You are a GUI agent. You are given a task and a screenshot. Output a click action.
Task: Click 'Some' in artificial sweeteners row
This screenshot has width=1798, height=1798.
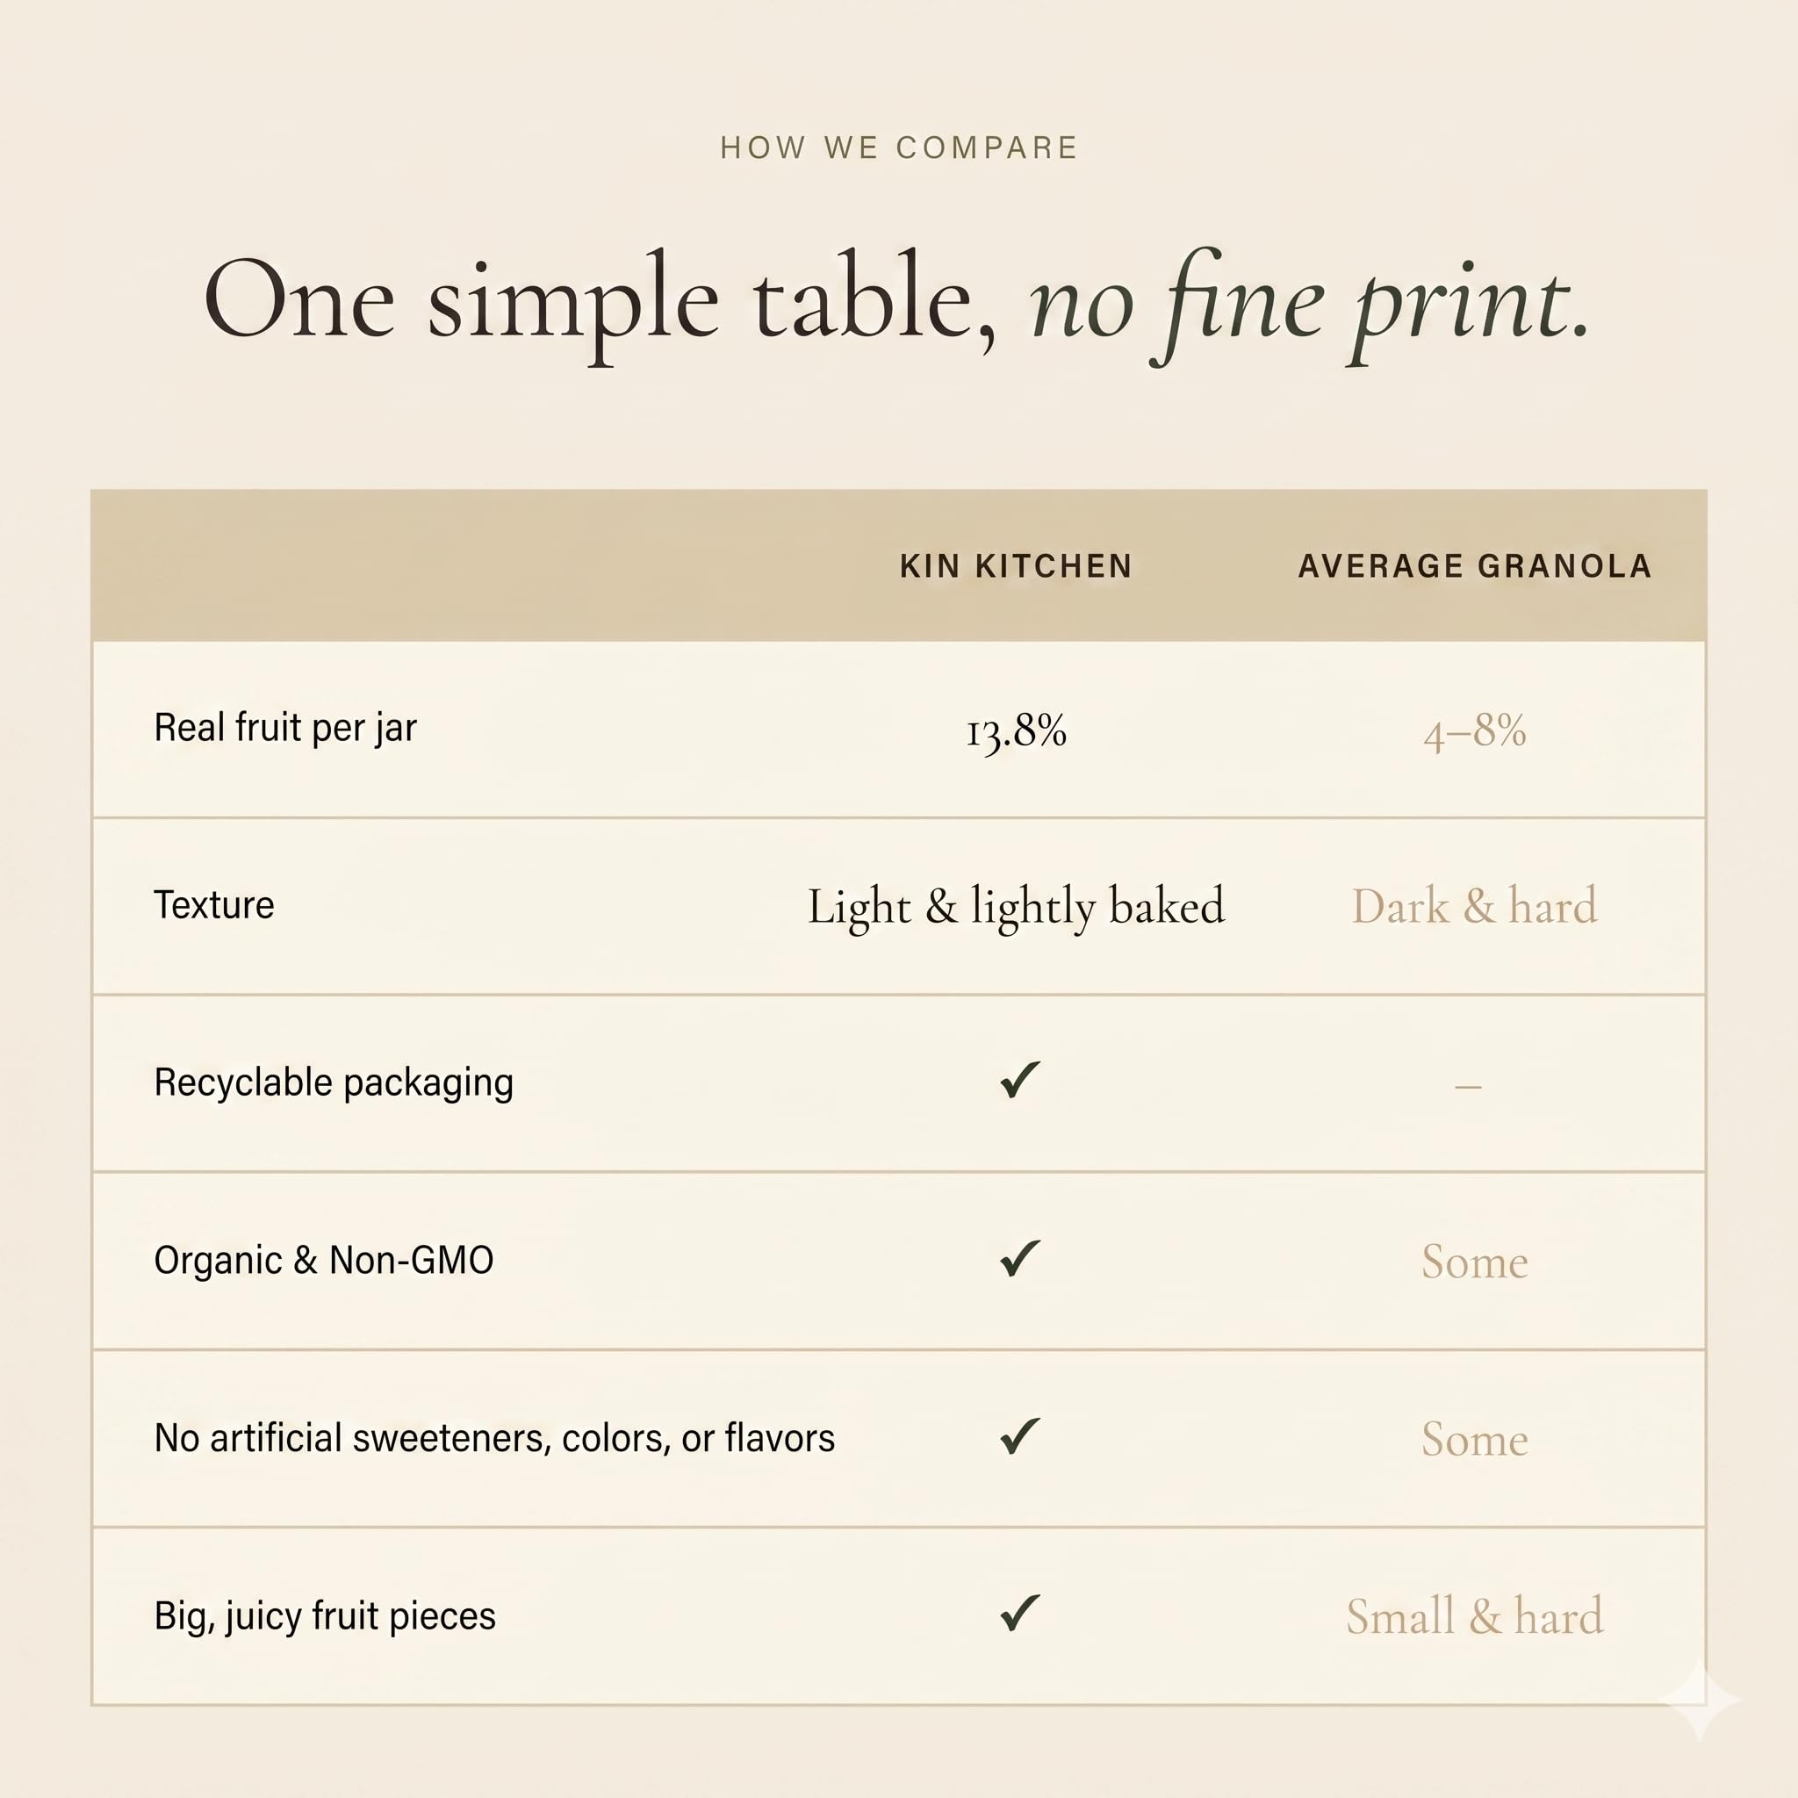pyautogui.click(x=1475, y=1440)
